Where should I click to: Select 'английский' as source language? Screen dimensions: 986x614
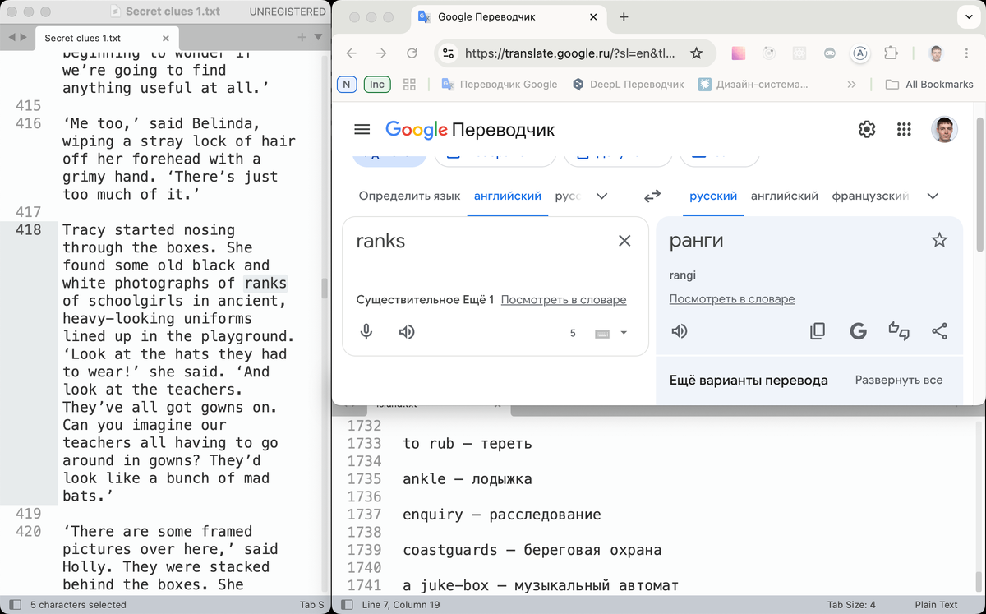pyautogui.click(x=508, y=196)
